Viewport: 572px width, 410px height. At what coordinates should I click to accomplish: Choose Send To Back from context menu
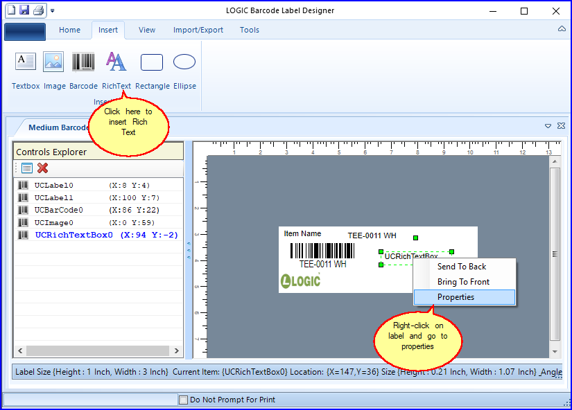pos(465,267)
